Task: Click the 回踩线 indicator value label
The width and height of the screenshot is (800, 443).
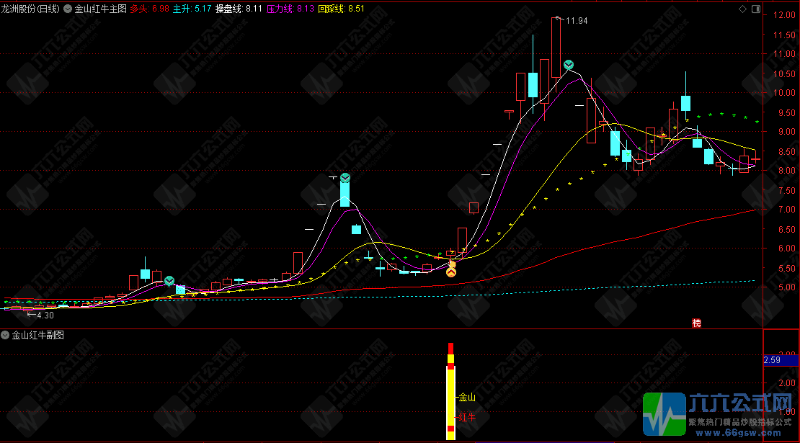Action: click(341, 9)
